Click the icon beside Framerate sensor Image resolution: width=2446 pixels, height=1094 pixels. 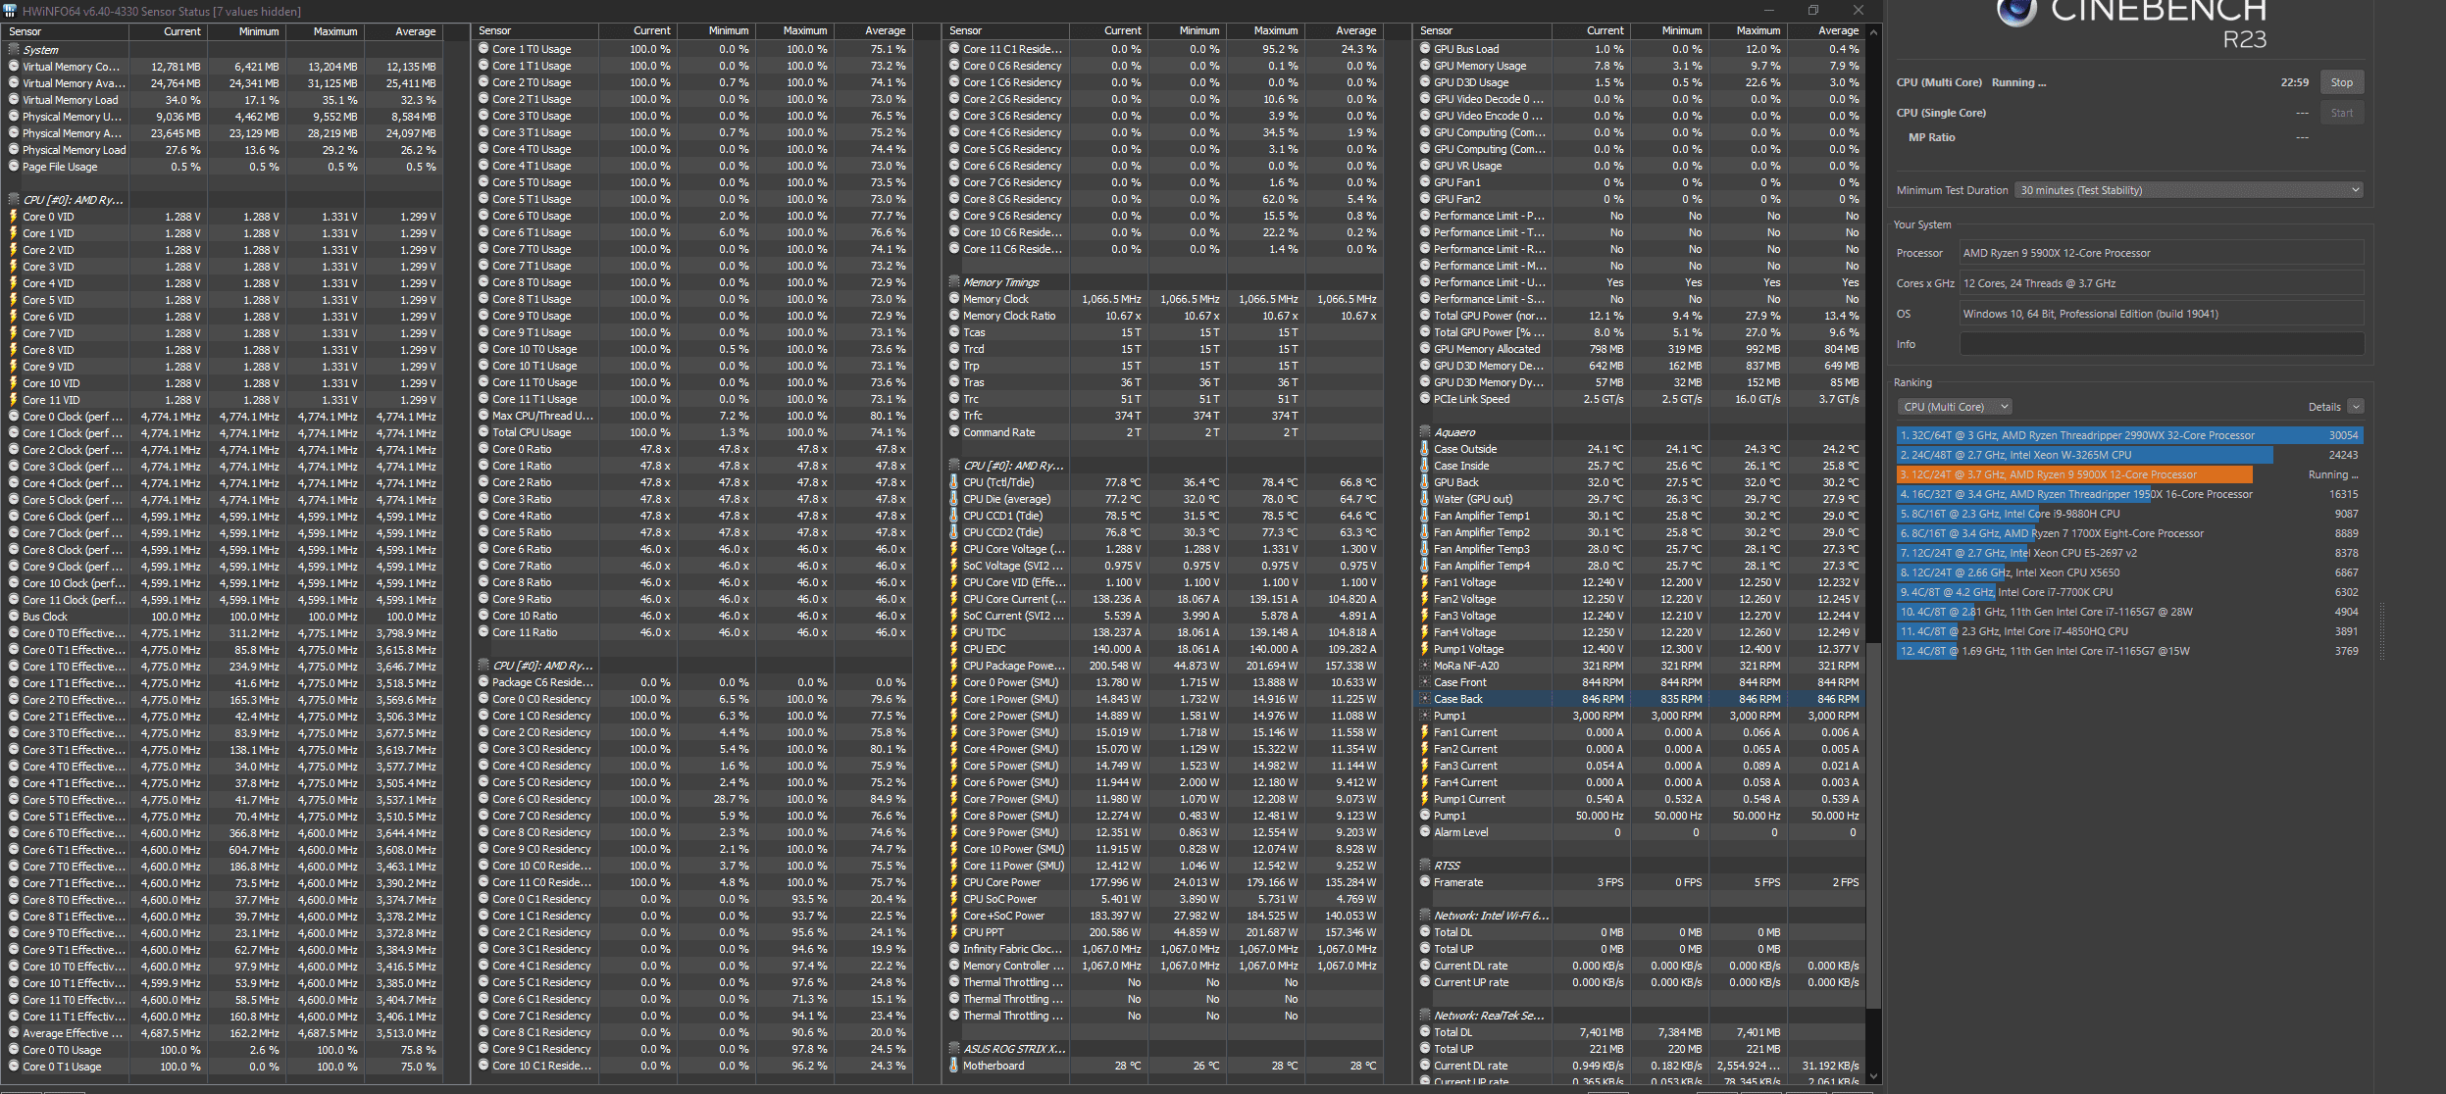pyautogui.click(x=1425, y=882)
